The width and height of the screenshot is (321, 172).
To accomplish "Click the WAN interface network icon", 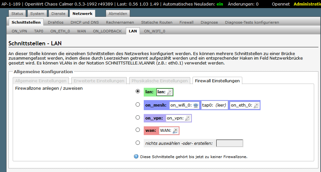I will [x=175, y=131].
